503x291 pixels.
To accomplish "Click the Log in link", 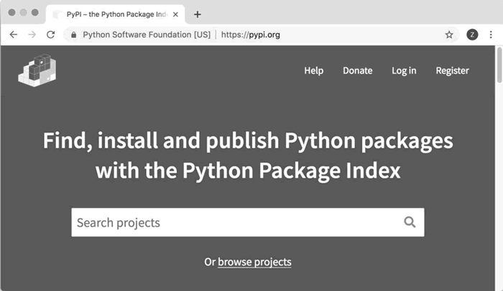I will 404,70.
